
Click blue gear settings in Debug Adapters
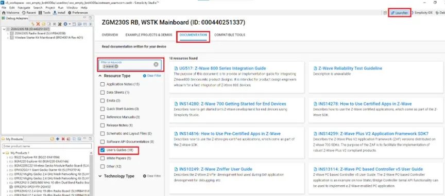(65, 24)
